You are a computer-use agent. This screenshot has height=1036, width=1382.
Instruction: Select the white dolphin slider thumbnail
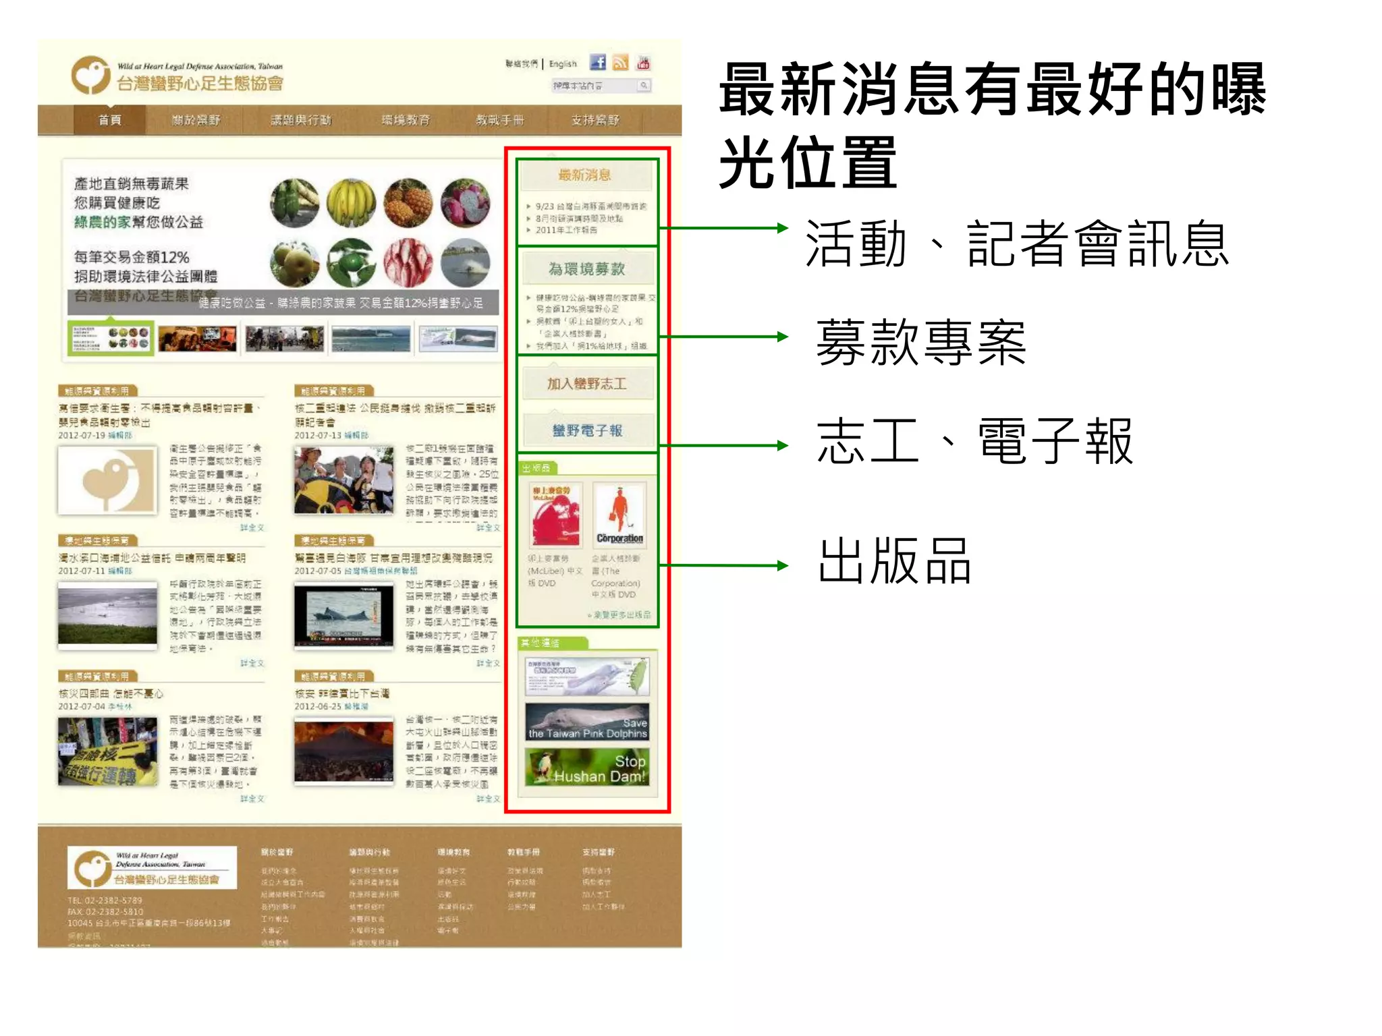pos(458,339)
